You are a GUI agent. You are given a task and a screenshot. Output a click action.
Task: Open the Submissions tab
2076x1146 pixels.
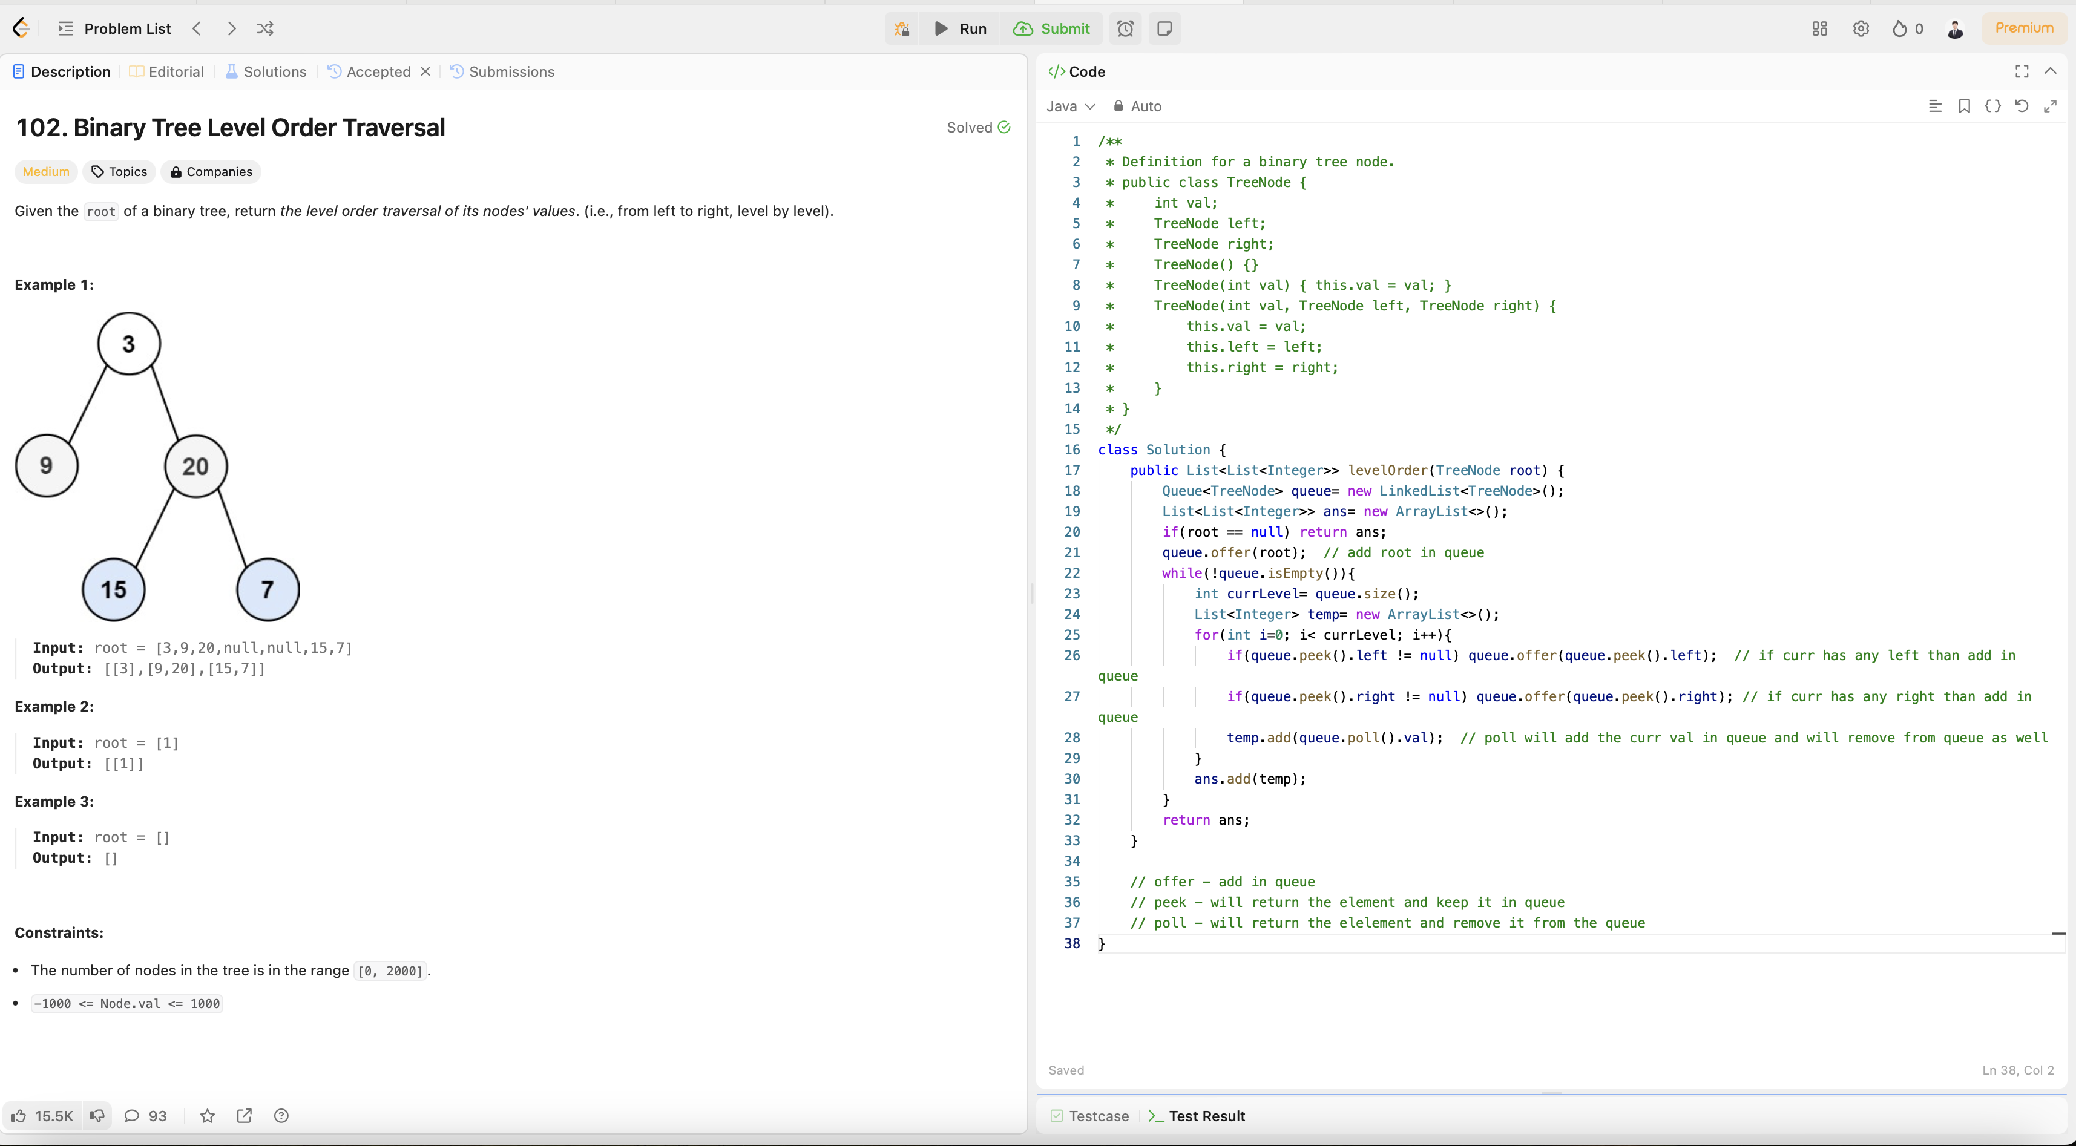tap(502, 72)
